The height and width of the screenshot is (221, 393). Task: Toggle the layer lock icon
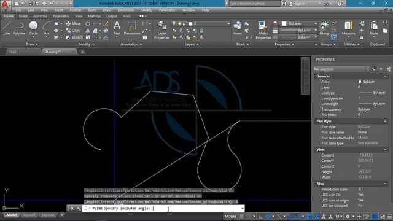[x=184, y=23]
